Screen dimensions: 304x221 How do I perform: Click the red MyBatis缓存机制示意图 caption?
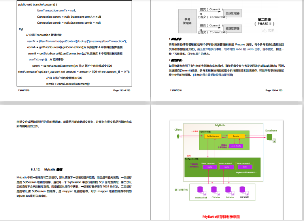[x=221, y=217]
